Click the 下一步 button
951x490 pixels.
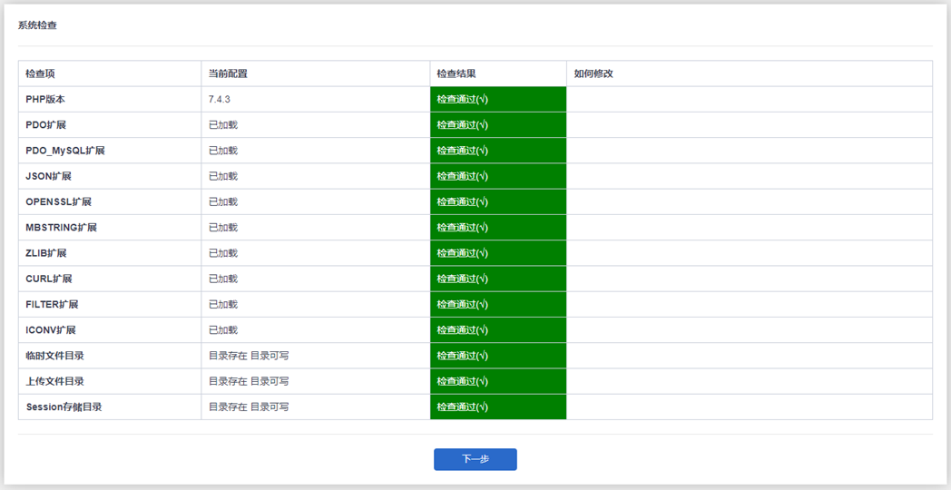pyautogui.click(x=475, y=459)
